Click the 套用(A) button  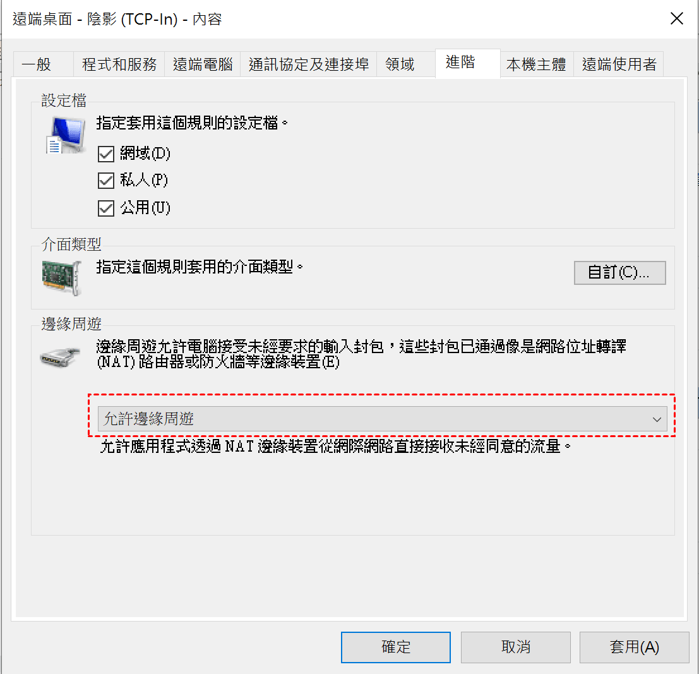pyautogui.click(x=635, y=647)
